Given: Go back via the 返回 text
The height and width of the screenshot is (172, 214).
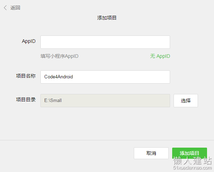Looking at the screenshot, I should [x=15, y=8].
